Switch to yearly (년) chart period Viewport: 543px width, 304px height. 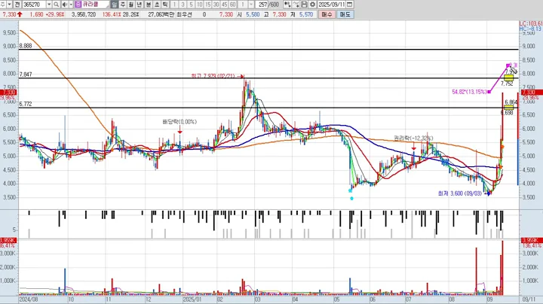pyautogui.click(x=140, y=5)
